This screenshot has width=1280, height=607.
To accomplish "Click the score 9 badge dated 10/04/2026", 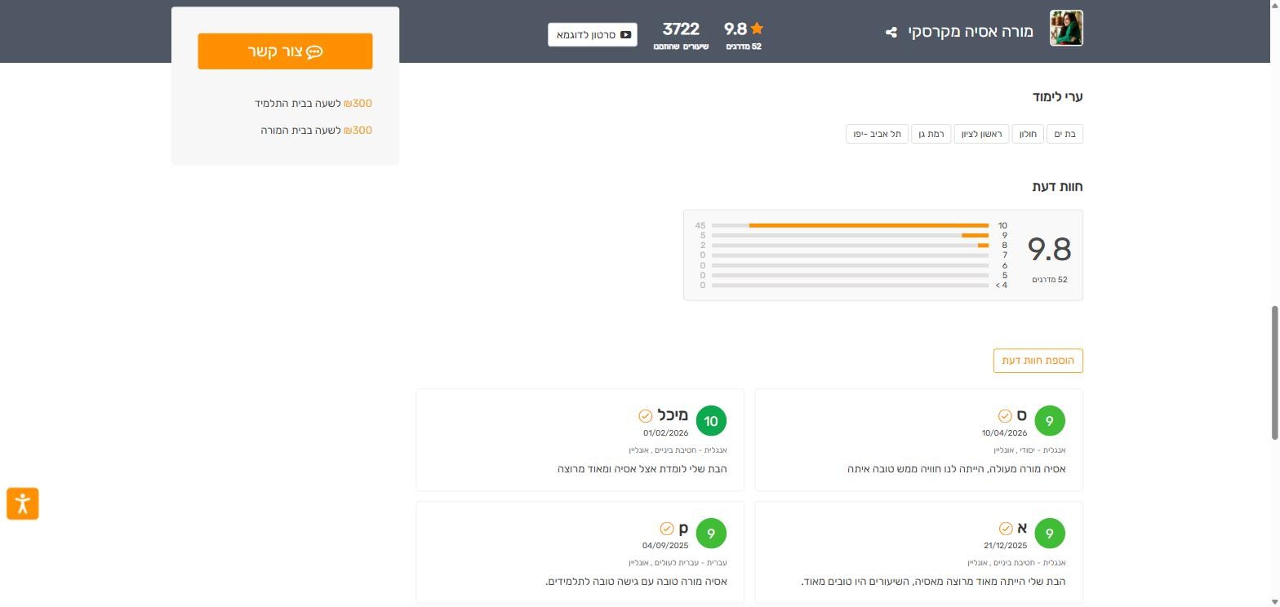I will click(x=1050, y=421).
